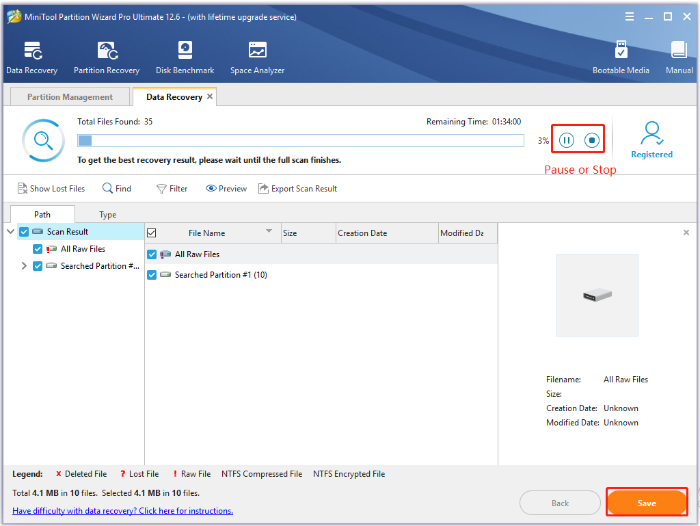This screenshot has height=526, width=700.
Task: Open the Manual
Action: pos(679,57)
